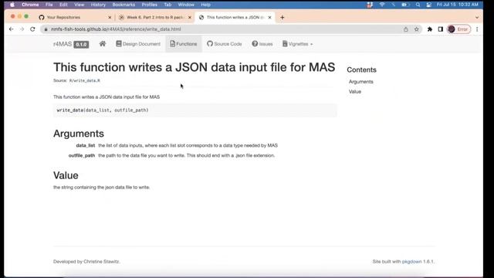494x278 pixels.
Task: Open the Tab menu
Action: tap(167, 5)
